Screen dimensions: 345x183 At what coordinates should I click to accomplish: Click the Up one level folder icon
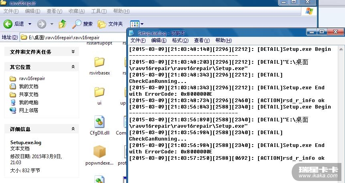(x=63, y=24)
